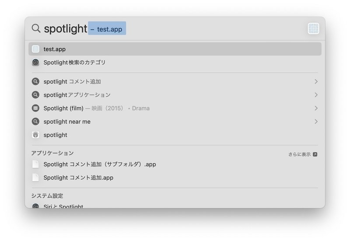This screenshot has width=350, height=241.
Task: Click the icon beside Siri と Spotlight
Action: tap(35, 206)
